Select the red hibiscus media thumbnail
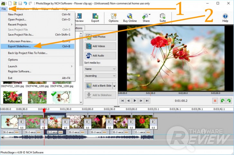This screenshot has height=155, width=234. 13,97
